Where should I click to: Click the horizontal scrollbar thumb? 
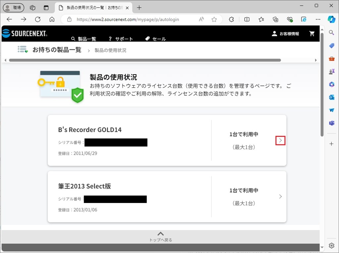(145, 60)
